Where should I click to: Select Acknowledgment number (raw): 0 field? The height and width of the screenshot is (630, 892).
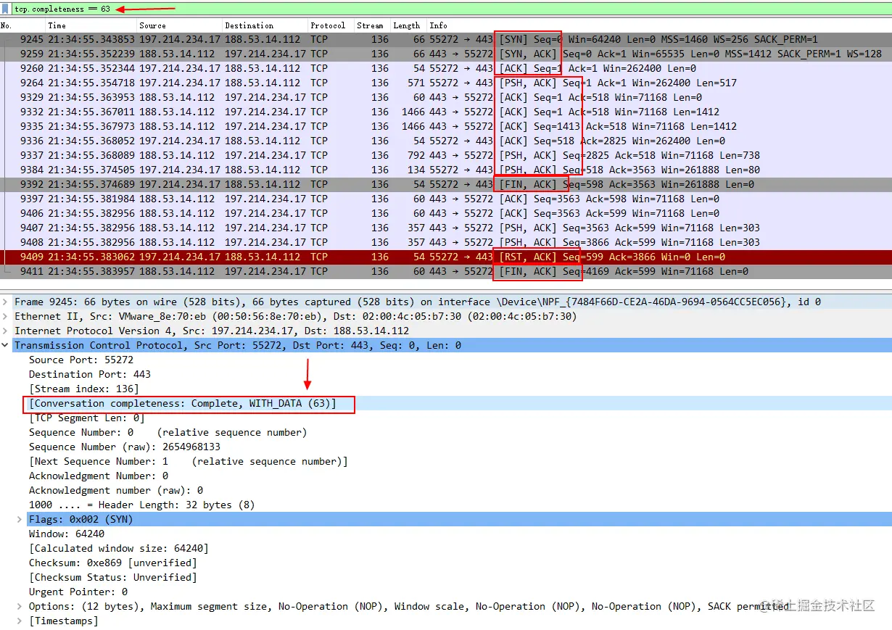tap(116, 490)
